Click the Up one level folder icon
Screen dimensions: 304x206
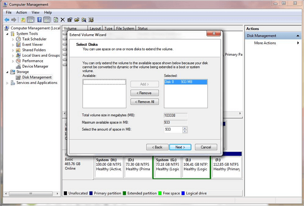tap(23, 20)
